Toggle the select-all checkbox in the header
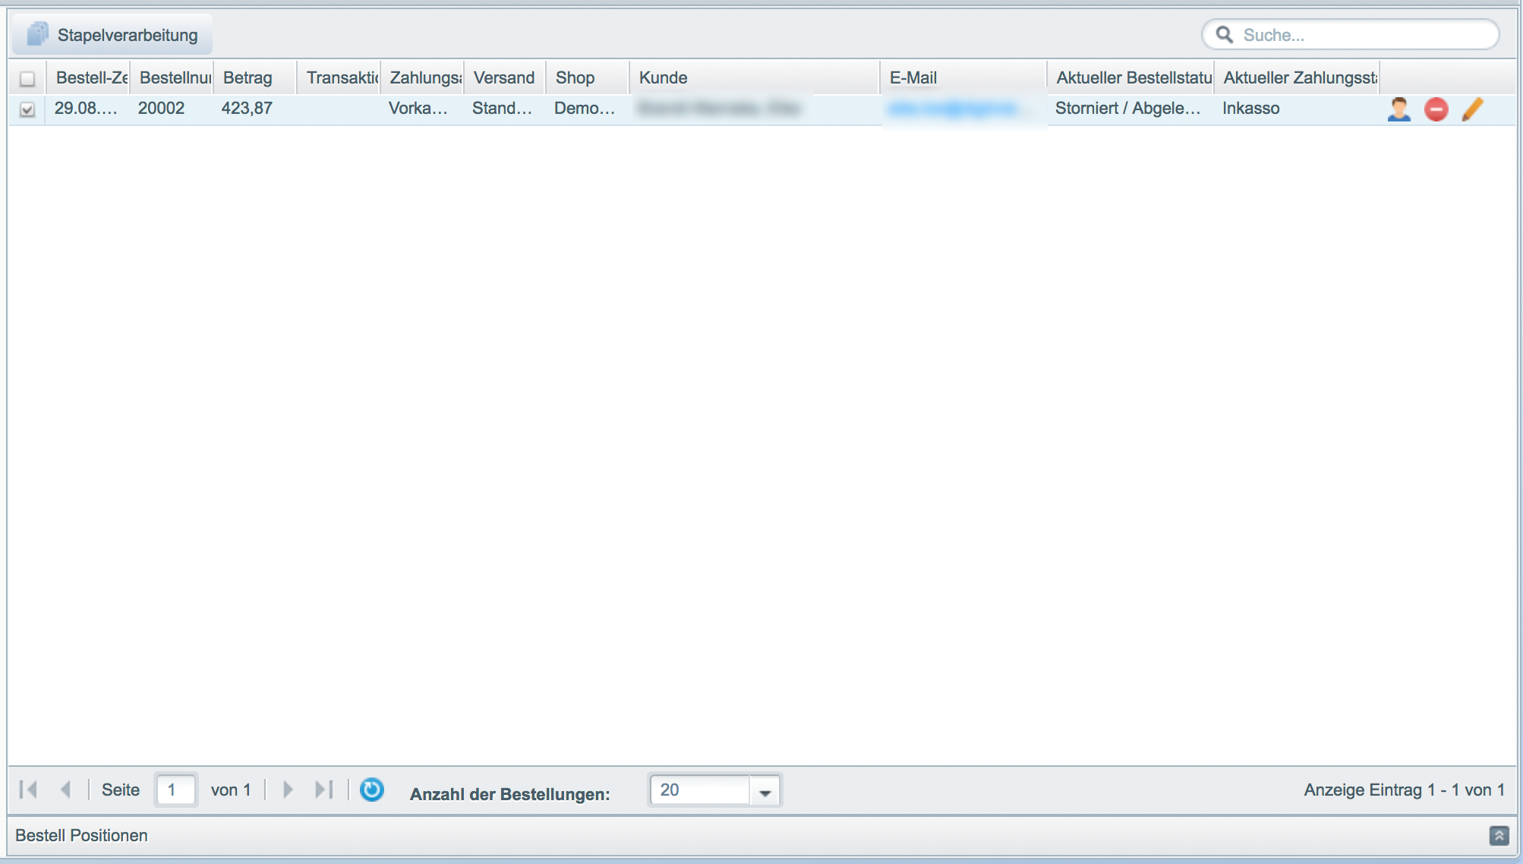This screenshot has width=1523, height=864. point(27,78)
